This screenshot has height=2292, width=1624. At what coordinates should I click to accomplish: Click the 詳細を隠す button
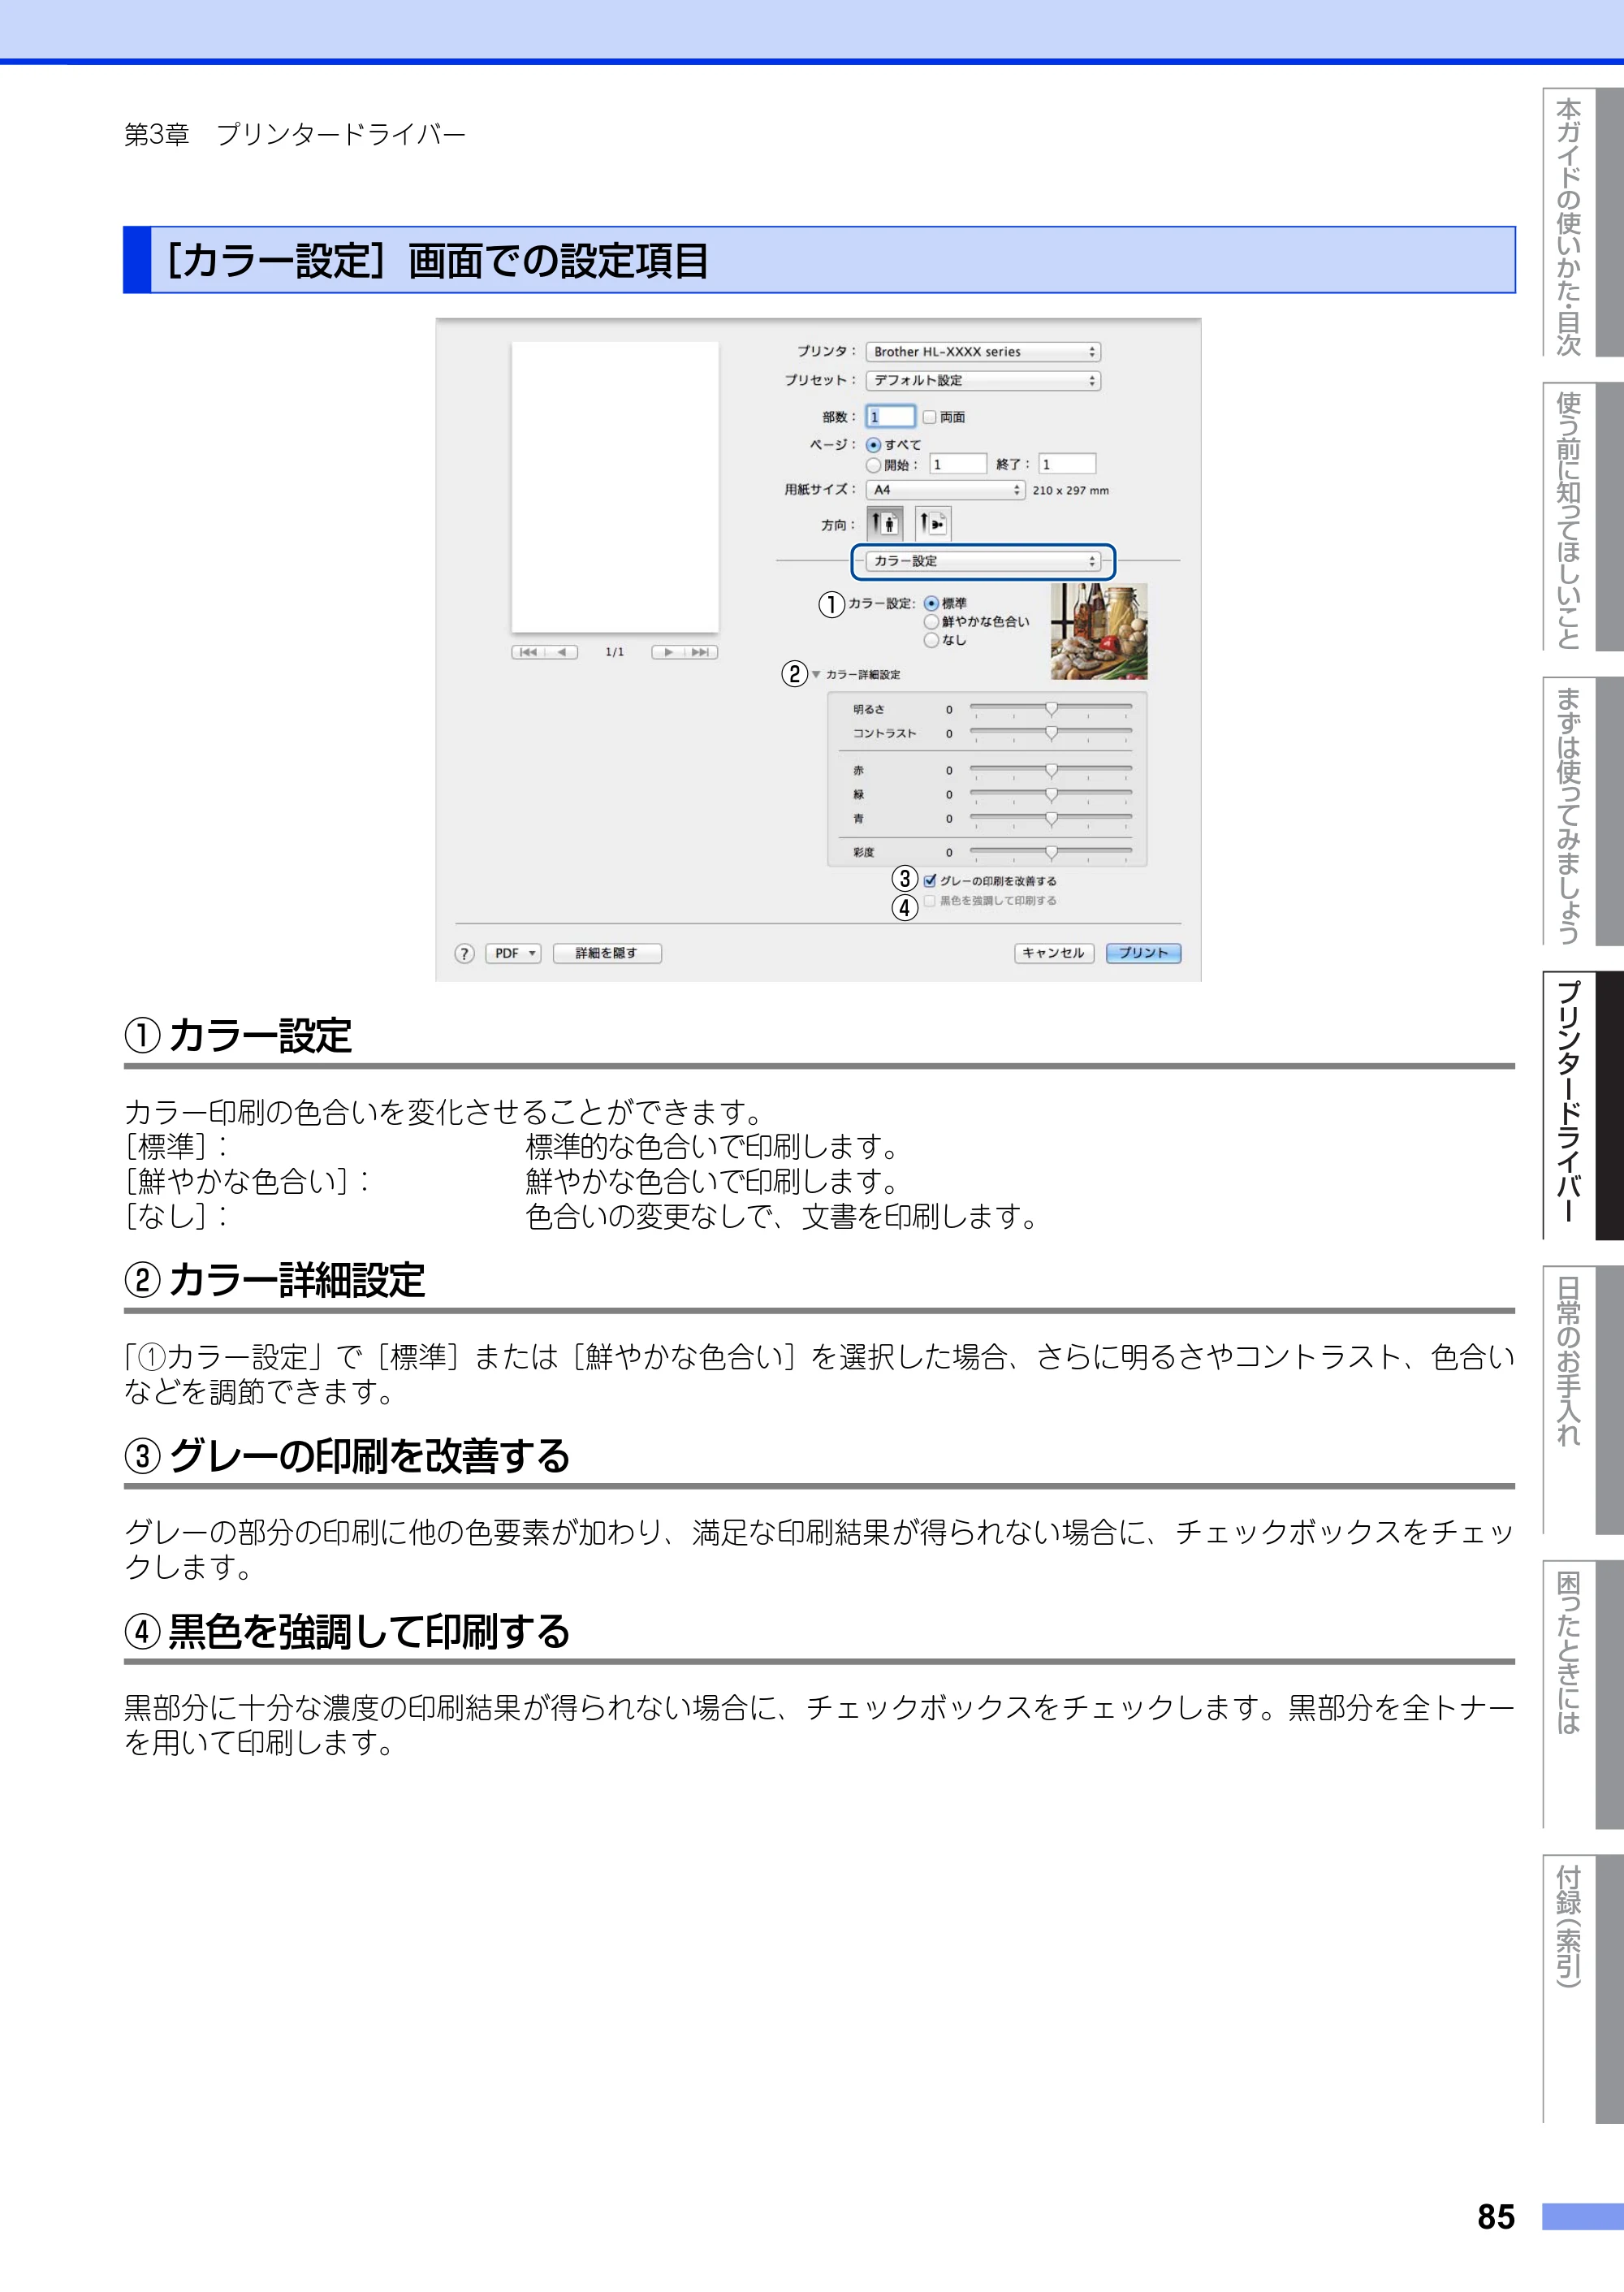[607, 953]
